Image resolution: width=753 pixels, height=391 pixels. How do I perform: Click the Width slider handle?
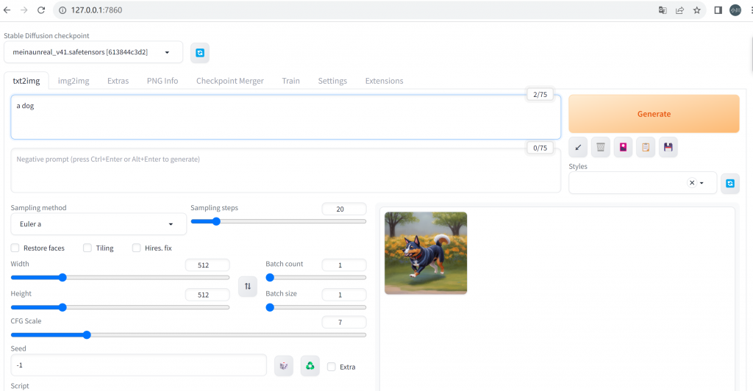[63, 277]
